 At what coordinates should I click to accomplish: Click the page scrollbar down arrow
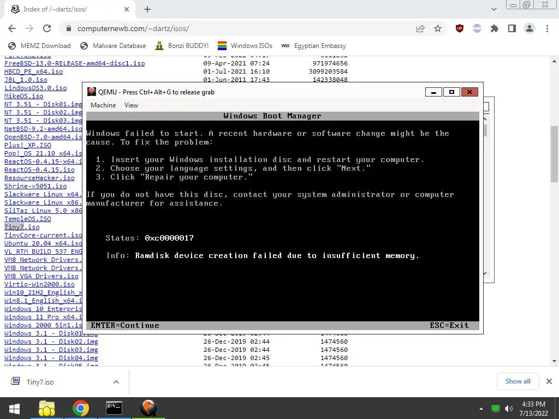(x=555, y=361)
